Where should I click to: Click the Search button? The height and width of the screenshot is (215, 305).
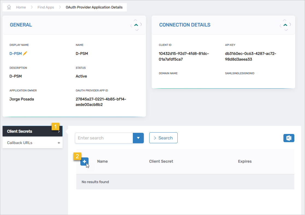[163, 138]
